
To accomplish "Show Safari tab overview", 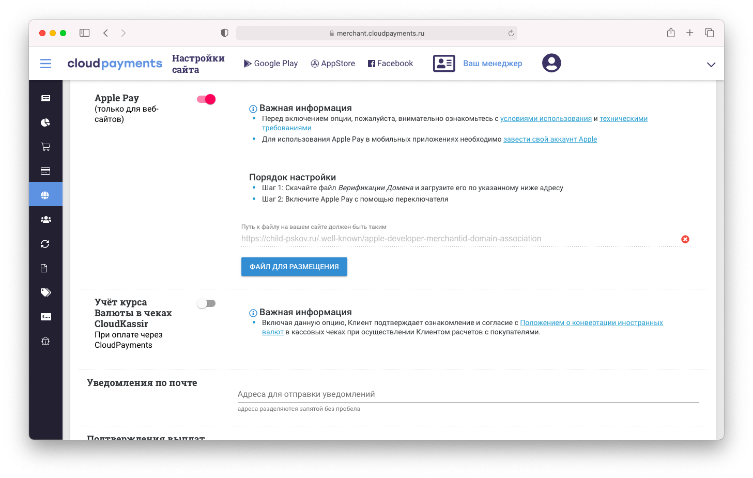I will click(709, 33).
